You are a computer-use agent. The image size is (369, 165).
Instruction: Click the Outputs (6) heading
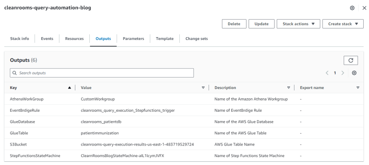coord(23,60)
